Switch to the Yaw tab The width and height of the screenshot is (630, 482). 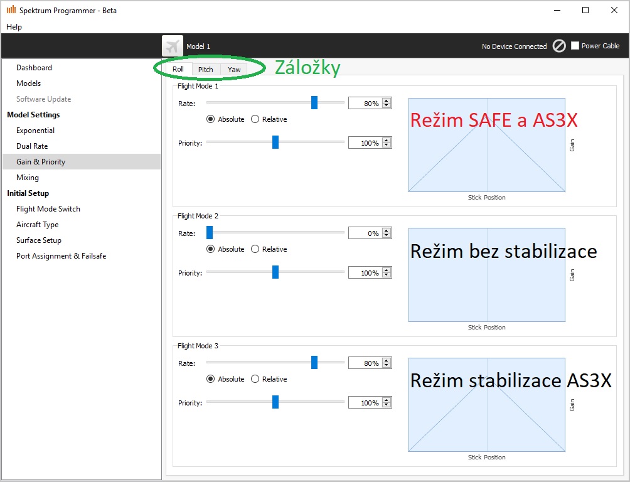tap(234, 70)
